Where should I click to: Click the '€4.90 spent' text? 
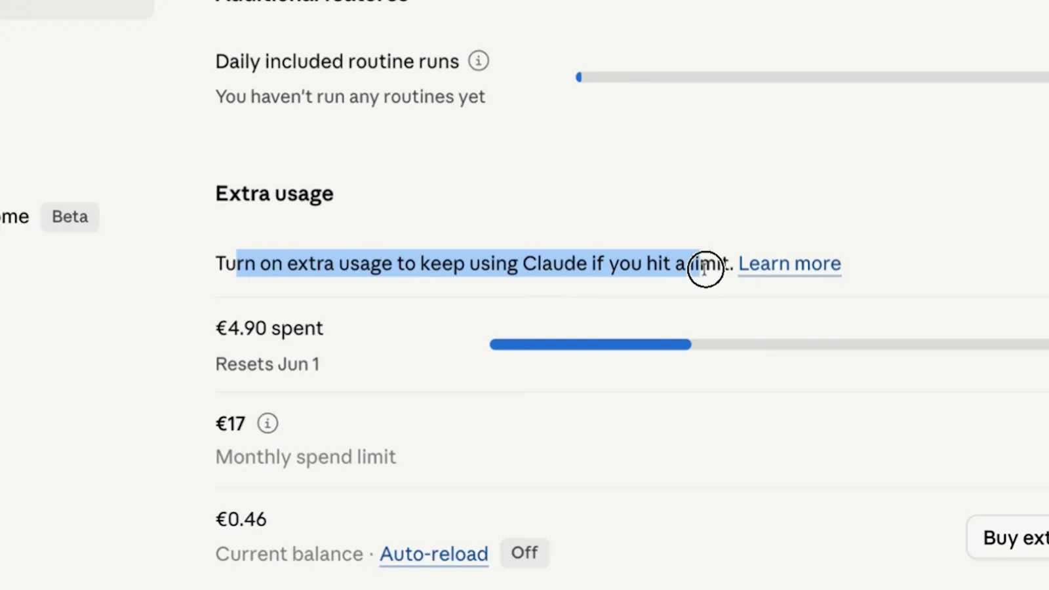(x=269, y=328)
